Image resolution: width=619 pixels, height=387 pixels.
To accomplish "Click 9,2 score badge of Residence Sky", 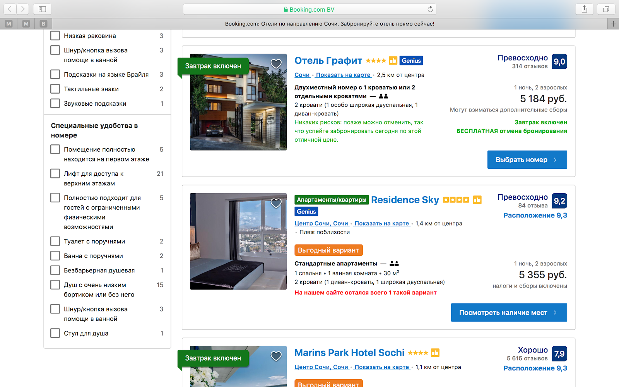I will [559, 201].
